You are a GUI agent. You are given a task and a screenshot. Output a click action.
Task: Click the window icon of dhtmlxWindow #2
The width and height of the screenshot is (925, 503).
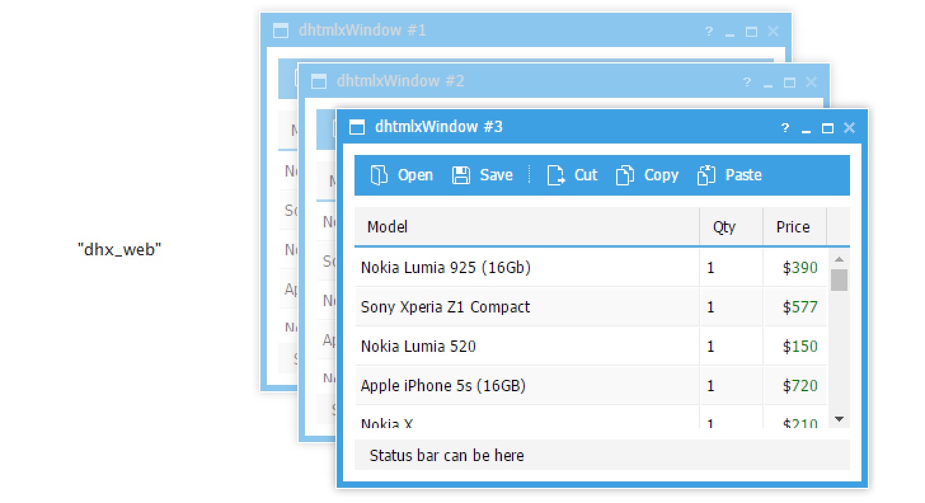[x=319, y=81]
